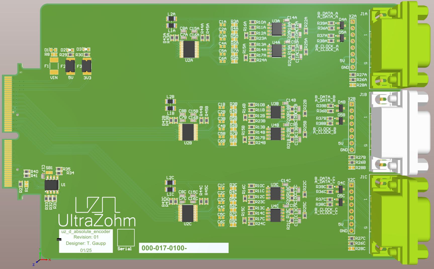Select the green J1C D-sub connector
The height and width of the screenshot is (269, 434).
(x=400, y=219)
